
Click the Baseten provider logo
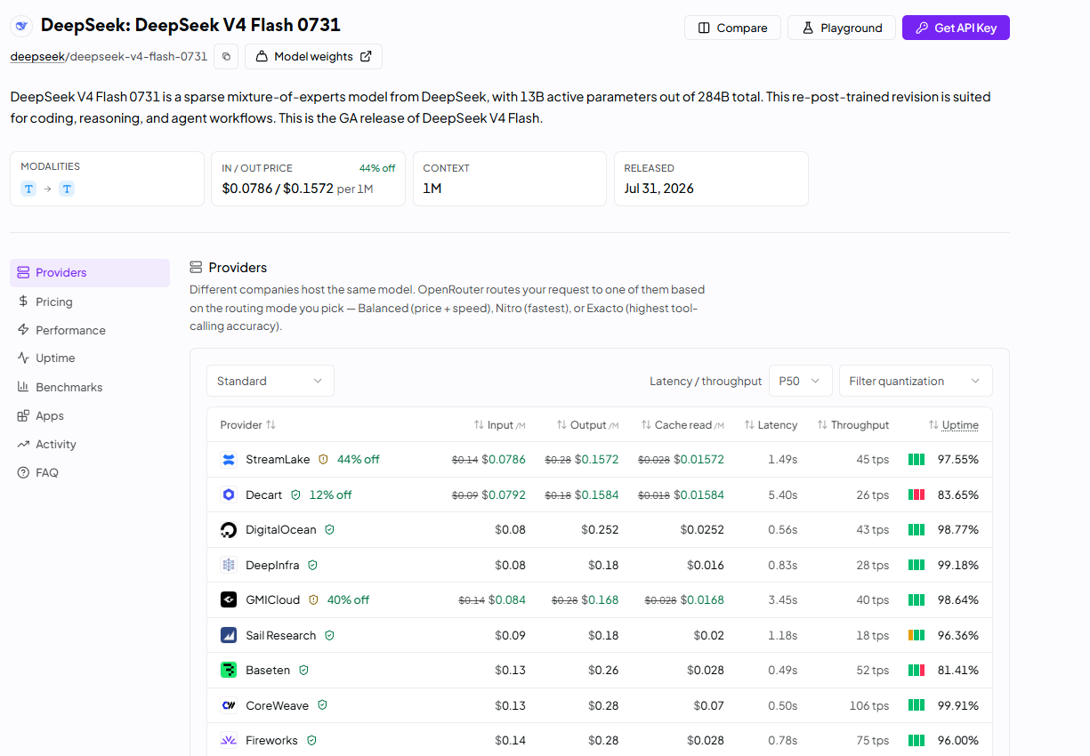pyautogui.click(x=229, y=670)
